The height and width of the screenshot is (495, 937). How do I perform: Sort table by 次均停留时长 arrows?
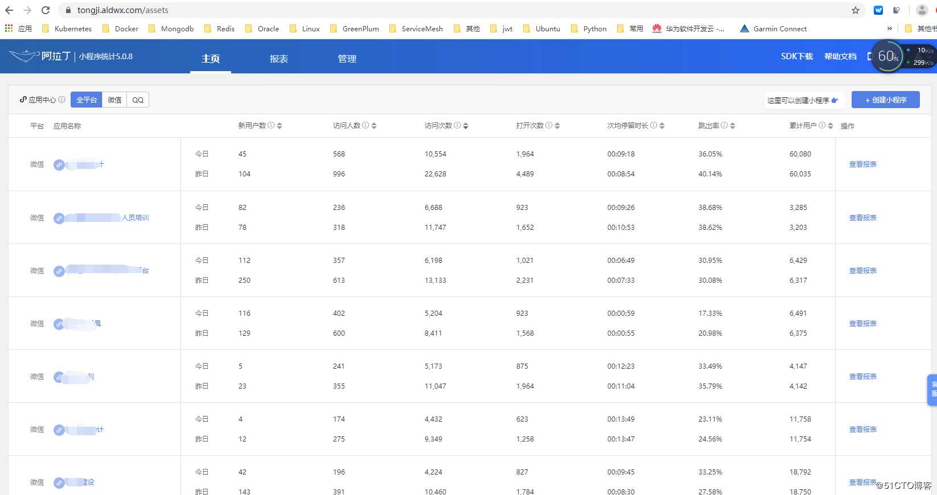(x=662, y=126)
